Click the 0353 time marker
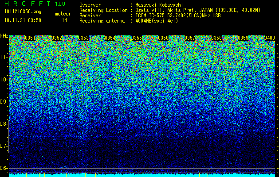Screen dimensions: 279x177 [83, 38]
